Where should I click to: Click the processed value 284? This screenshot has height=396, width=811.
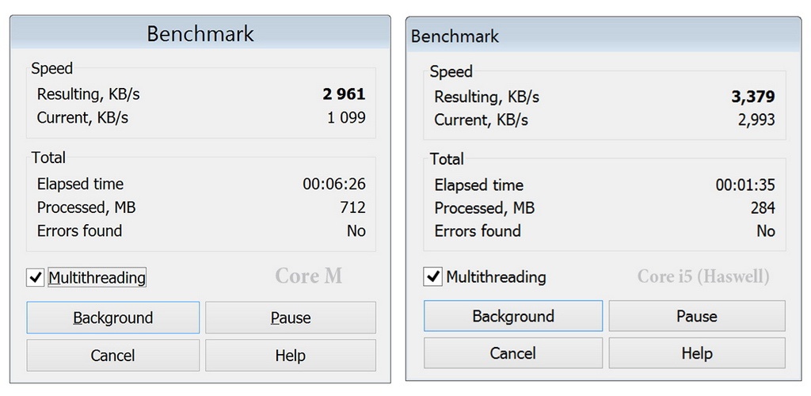coord(763,208)
